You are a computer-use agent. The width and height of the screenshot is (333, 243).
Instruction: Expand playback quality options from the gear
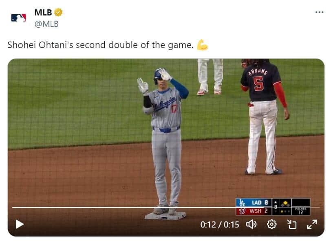(x=271, y=223)
